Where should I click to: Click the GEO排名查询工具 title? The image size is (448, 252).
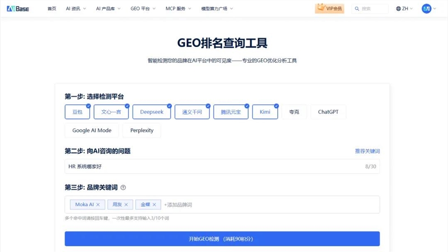222,43
